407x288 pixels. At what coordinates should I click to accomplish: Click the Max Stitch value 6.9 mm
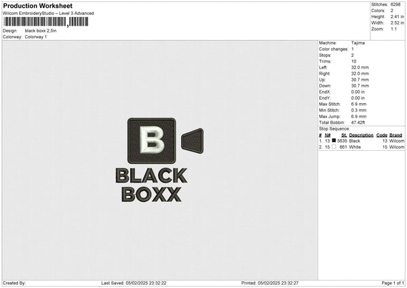click(359, 104)
